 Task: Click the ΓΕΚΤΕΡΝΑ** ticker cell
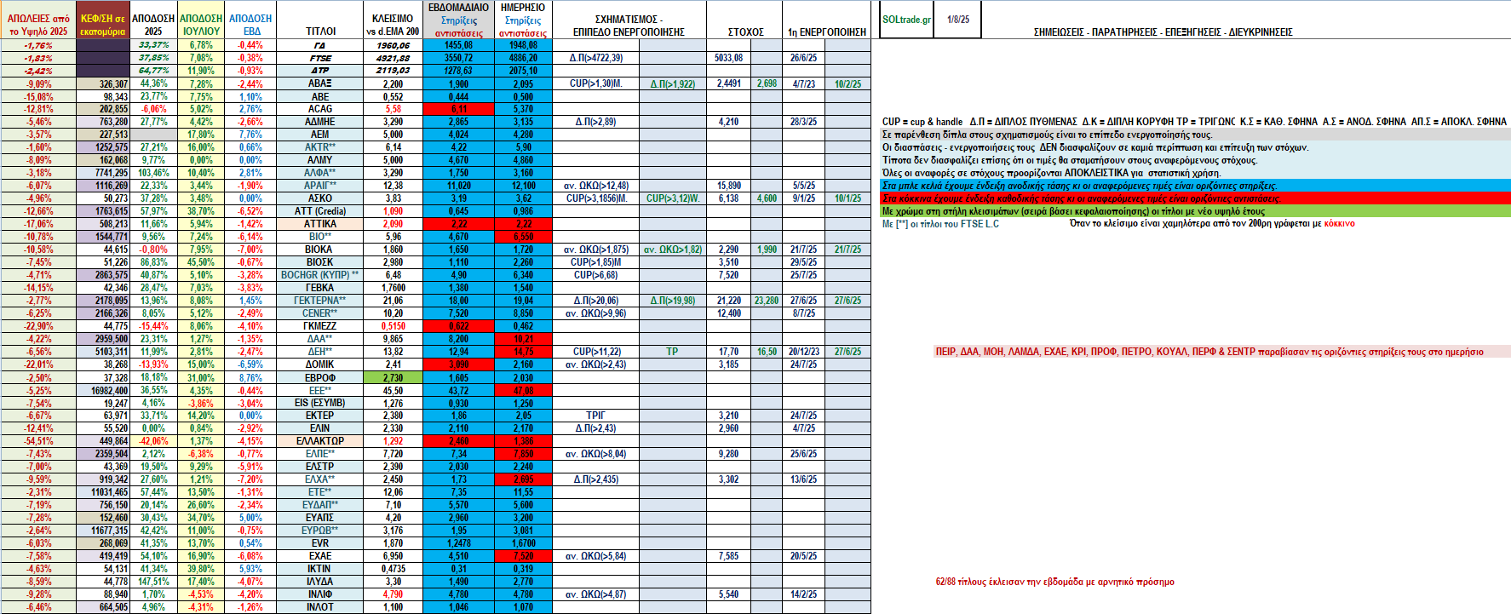(320, 301)
